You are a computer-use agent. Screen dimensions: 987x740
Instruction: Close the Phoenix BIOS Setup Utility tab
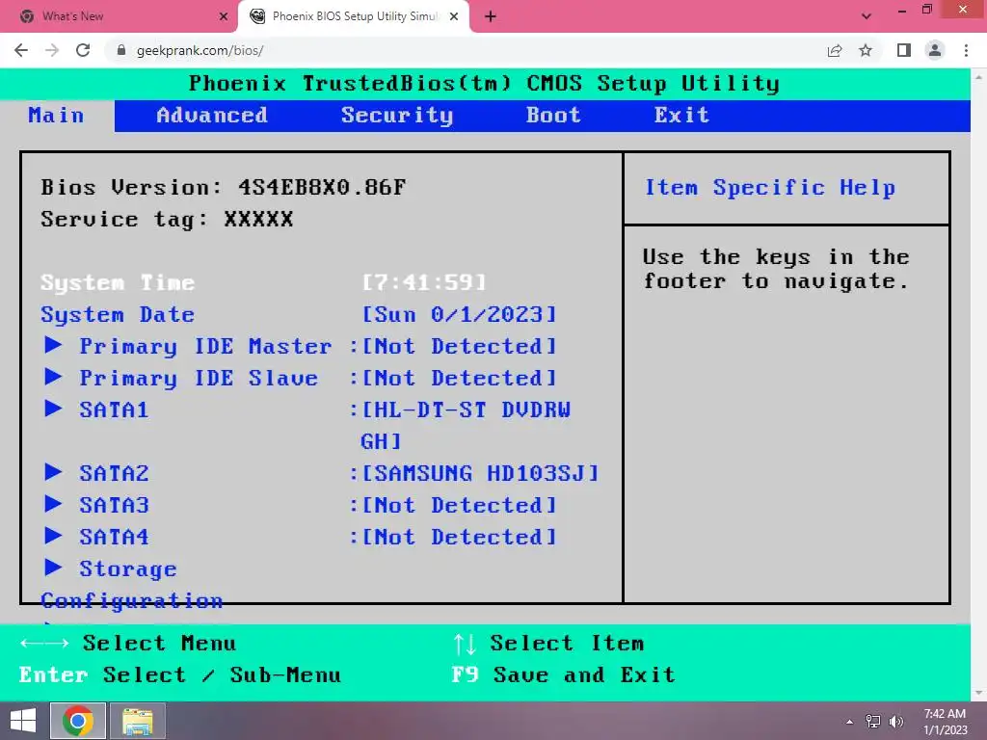click(x=454, y=16)
